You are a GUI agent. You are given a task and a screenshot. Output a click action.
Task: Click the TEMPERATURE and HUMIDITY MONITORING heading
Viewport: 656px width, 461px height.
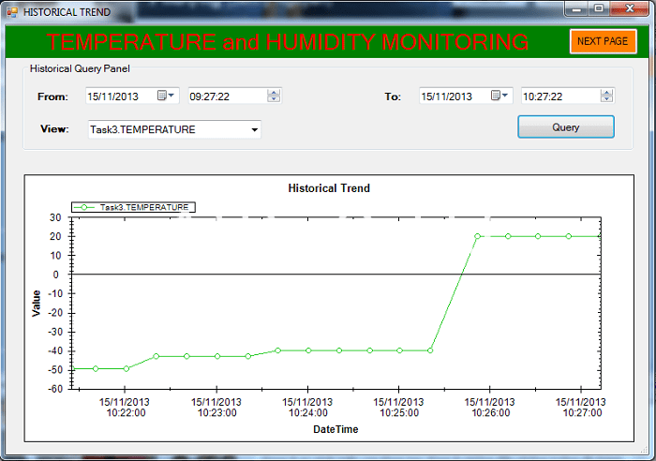[x=288, y=42]
